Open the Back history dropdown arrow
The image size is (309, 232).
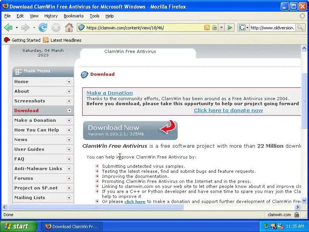pos(17,27)
